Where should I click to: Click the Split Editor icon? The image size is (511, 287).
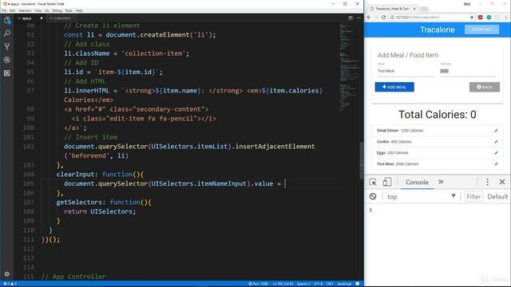(x=351, y=18)
